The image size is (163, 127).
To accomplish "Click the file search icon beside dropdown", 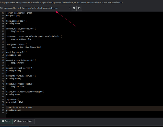I will [74, 8].
